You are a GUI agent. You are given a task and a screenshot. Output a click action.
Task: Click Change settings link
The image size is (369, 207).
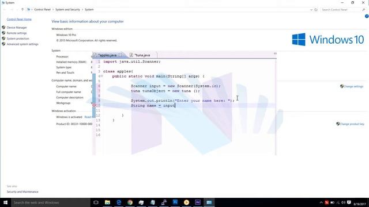coord(353,86)
